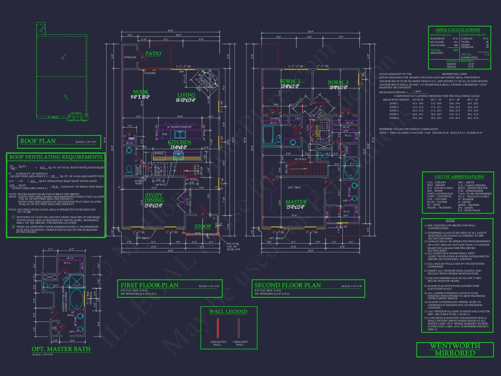Click the BDRM. 3 room label
The image size is (501, 376).
coord(338,82)
